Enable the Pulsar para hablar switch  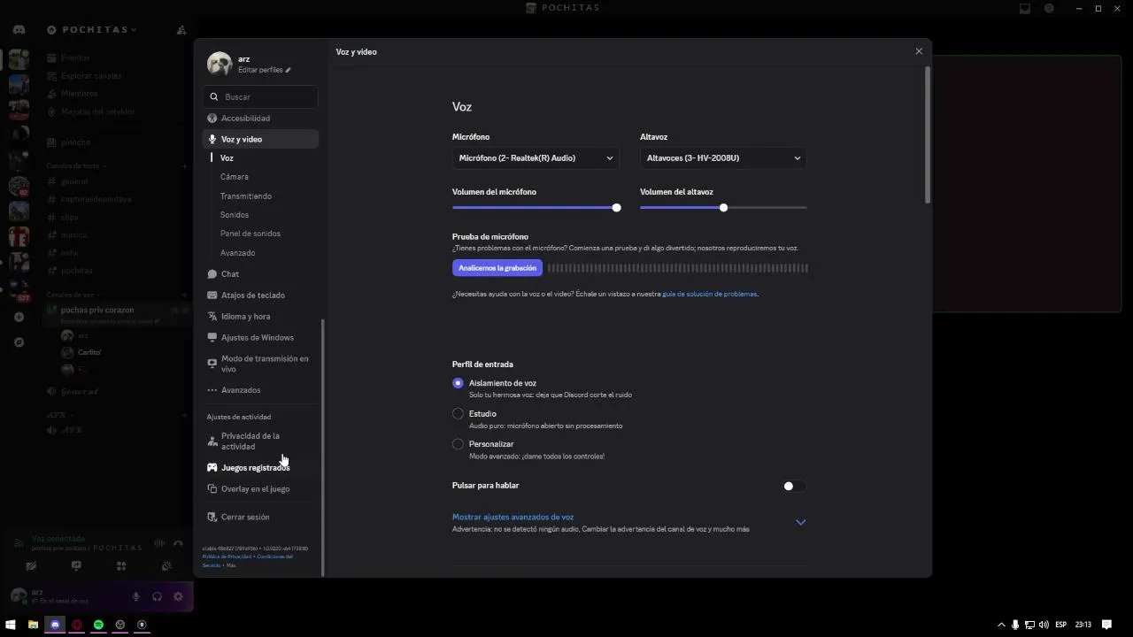pyautogui.click(x=793, y=486)
